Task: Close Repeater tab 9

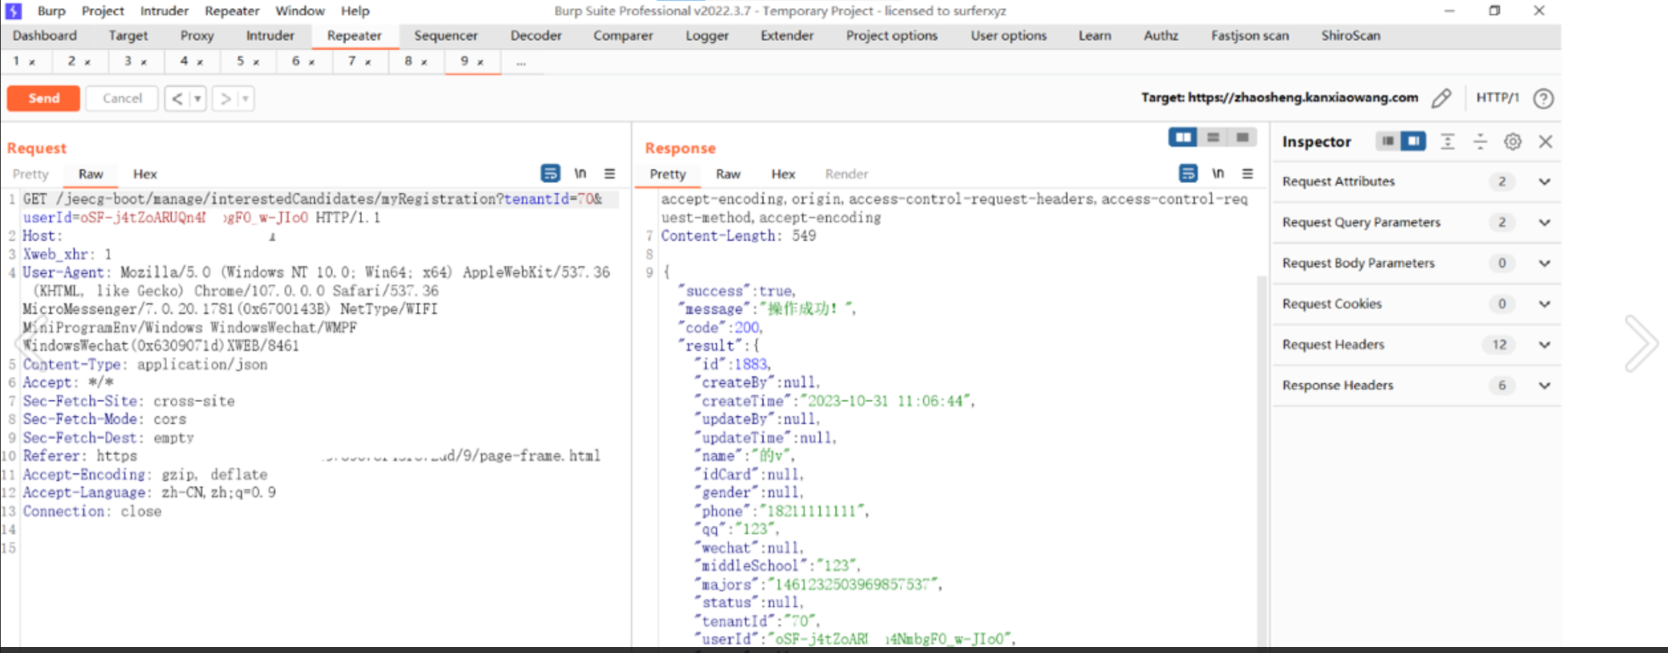Action: coord(480,62)
